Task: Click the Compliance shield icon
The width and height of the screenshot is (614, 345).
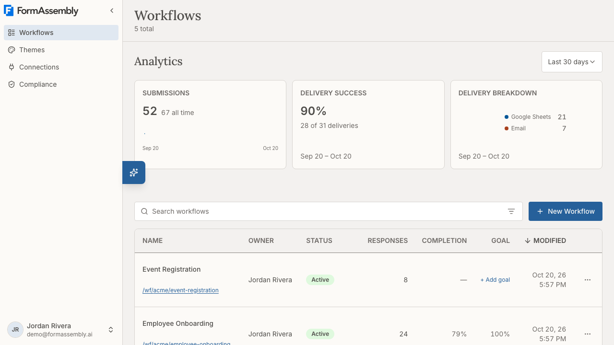Action: [x=12, y=84]
